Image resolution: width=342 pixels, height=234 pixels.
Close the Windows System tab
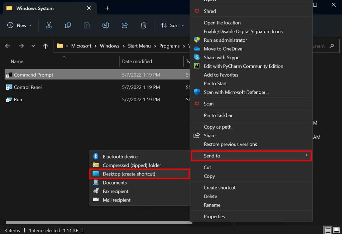click(x=89, y=8)
